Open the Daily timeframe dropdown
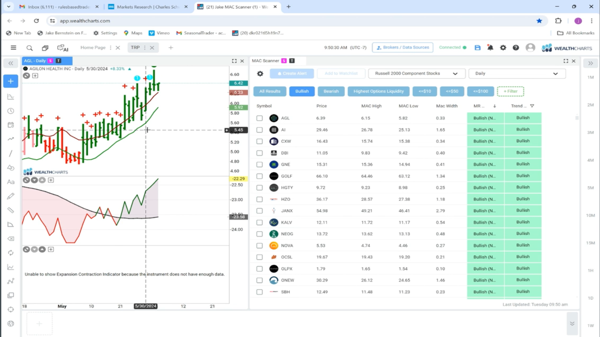The width and height of the screenshot is (600, 337). [517, 74]
